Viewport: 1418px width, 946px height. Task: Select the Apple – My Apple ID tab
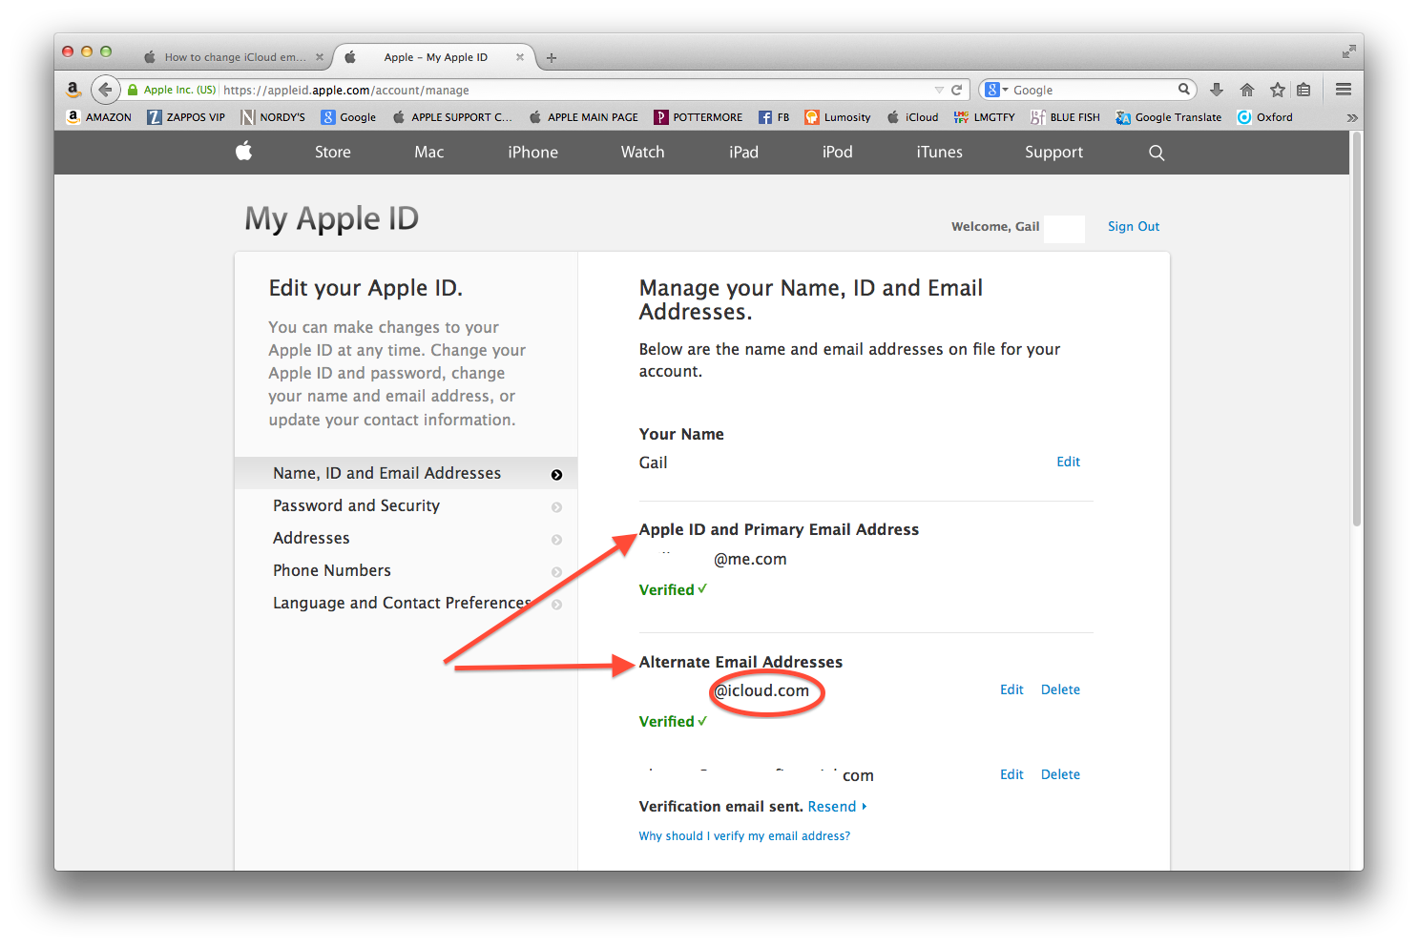pyautogui.click(x=435, y=57)
